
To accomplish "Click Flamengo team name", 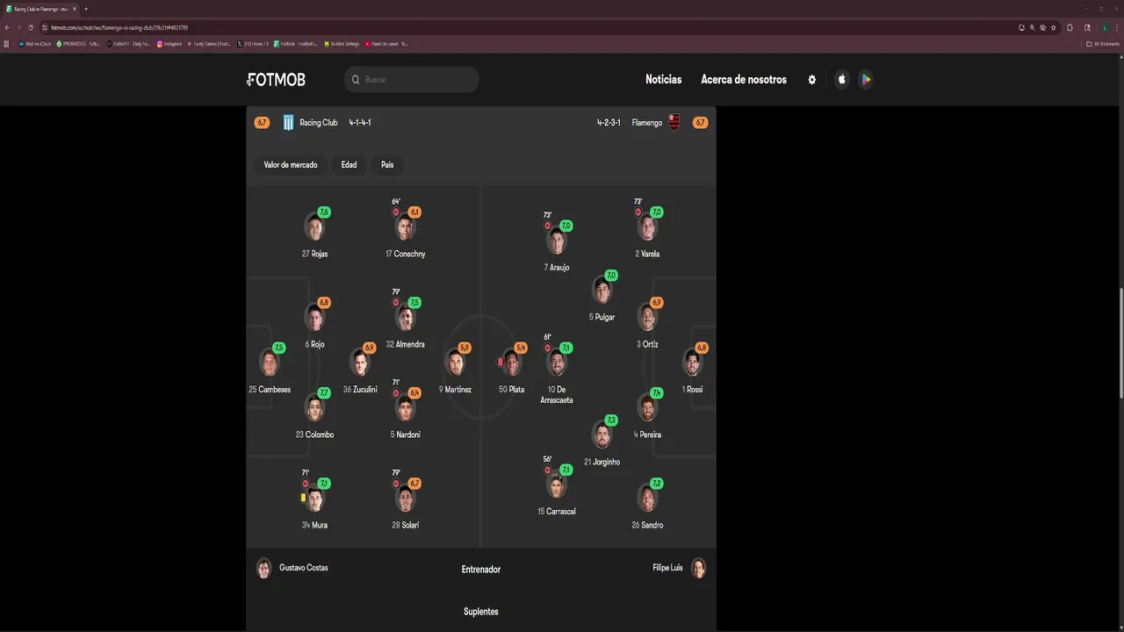I will [x=647, y=123].
